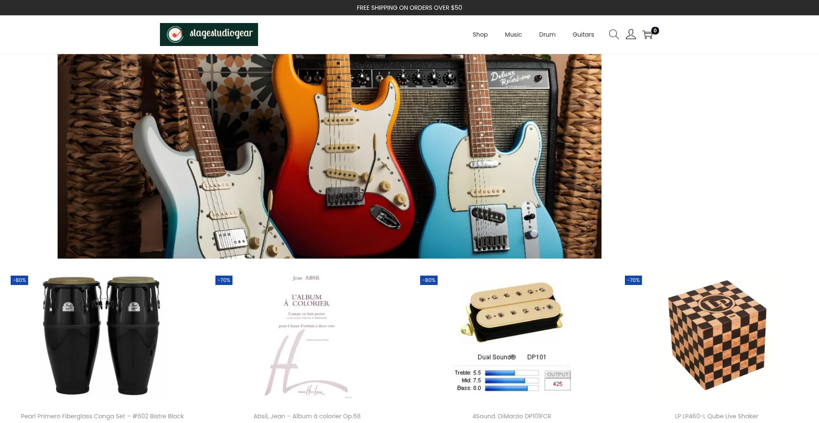
Task: Click the -80% badge on DiMarzio pickup
Action: [429, 280]
